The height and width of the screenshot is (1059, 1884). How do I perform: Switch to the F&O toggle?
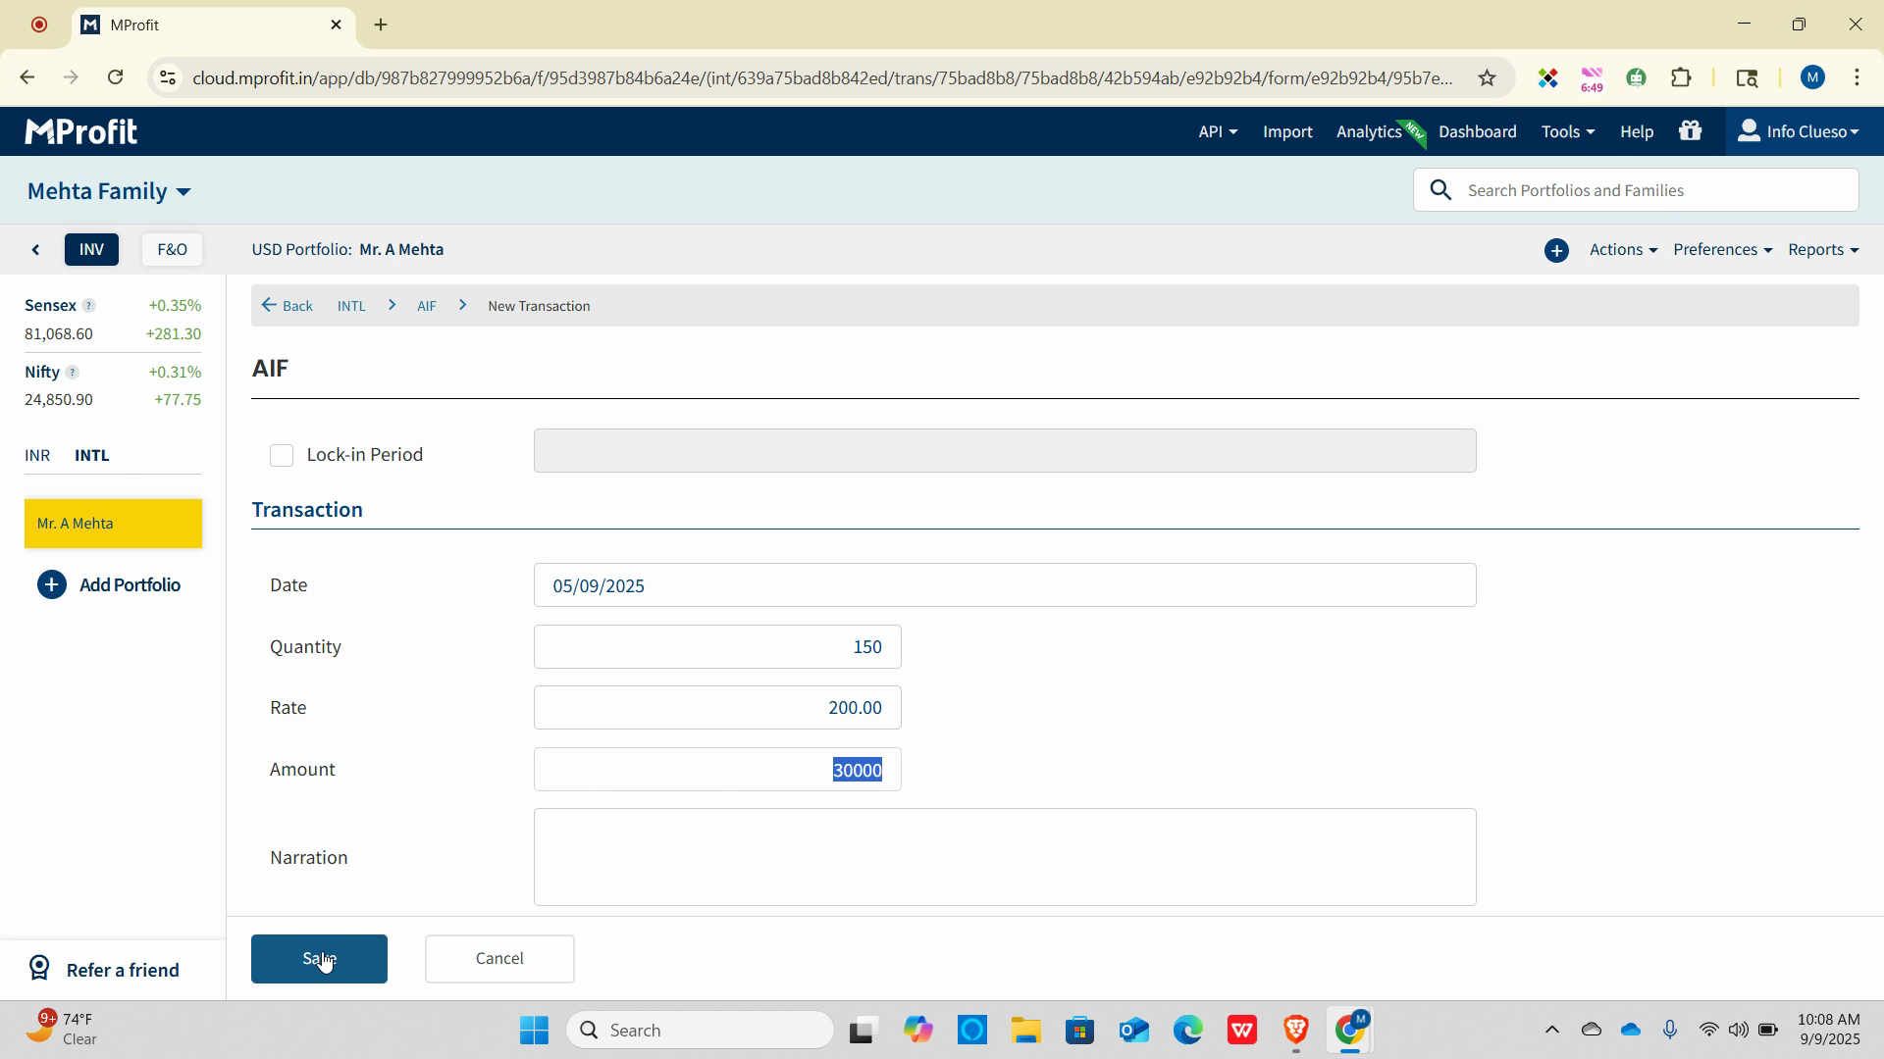pos(172,250)
